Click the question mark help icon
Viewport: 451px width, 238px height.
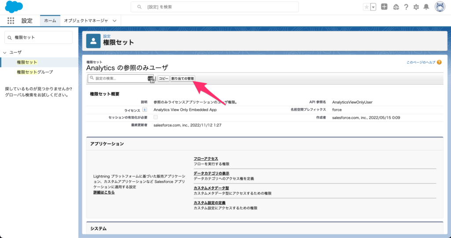click(406, 7)
